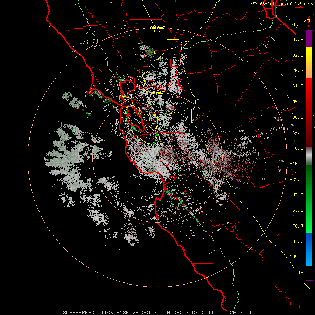Click the TH legend label

pyautogui.click(x=301, y=273)
